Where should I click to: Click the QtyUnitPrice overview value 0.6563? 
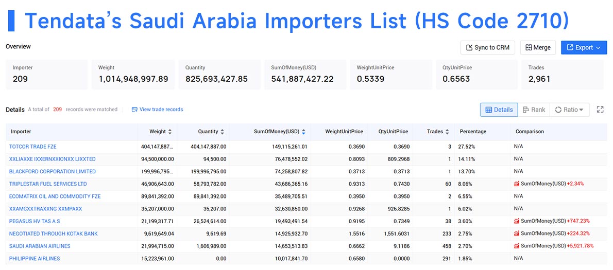pos(456,79)
